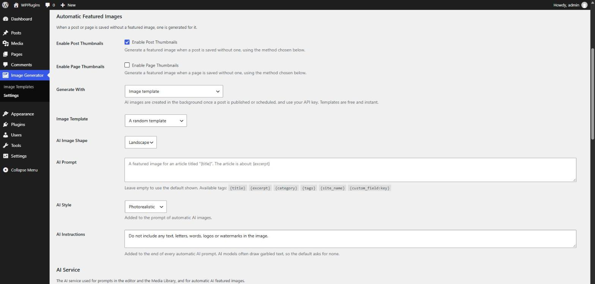Click the Pages icon in sidebar

coord(5,54)
